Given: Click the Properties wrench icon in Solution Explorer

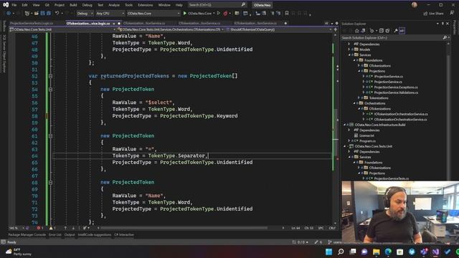Looking at the screenshot, I should click(395, 31).
